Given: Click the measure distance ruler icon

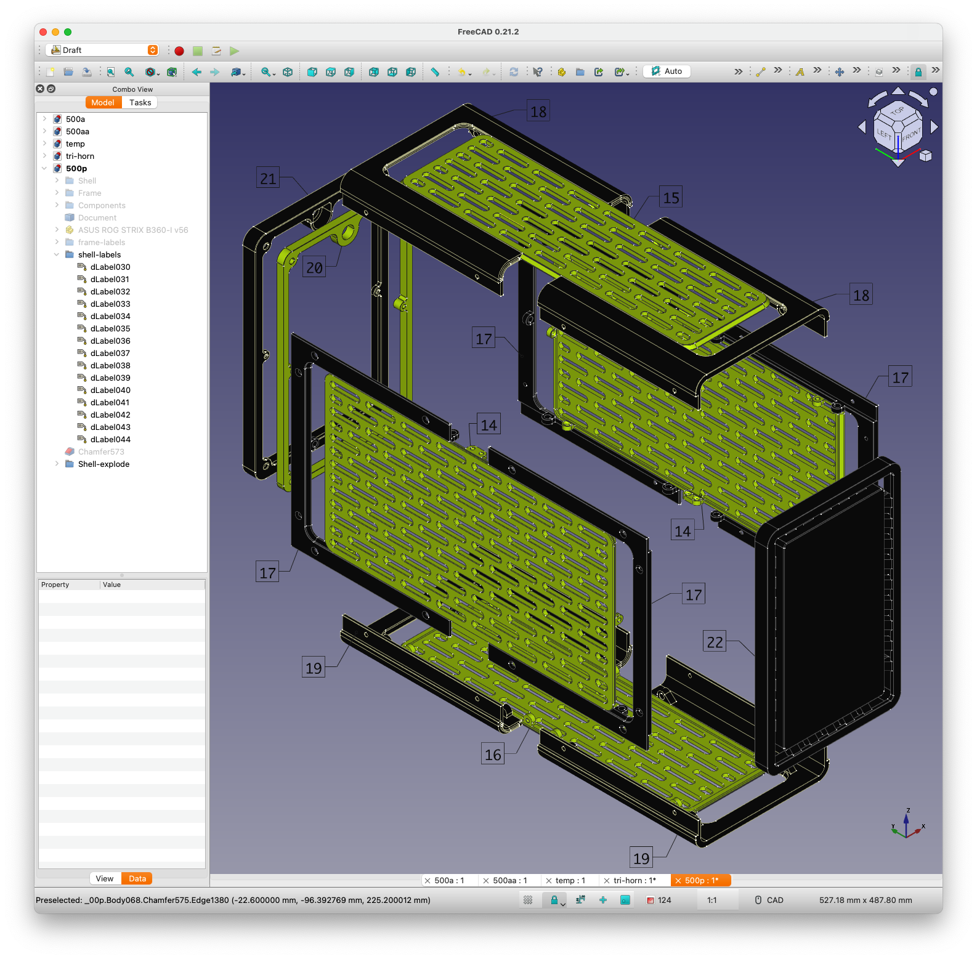Looking at the screenshot, I should click(436, 72).
